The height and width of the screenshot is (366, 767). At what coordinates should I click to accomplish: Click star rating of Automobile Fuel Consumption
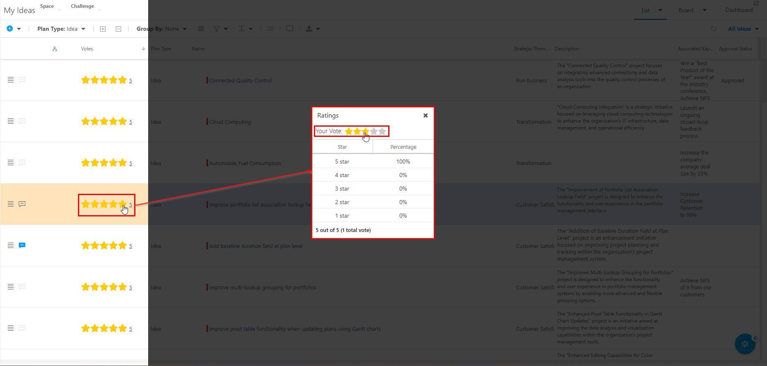(x=104, y=163)
